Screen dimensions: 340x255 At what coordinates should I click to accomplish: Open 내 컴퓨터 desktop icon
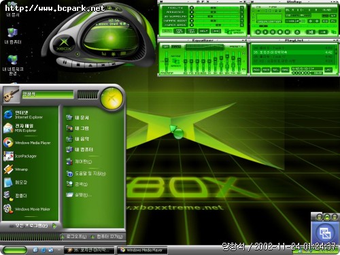[13, 36]
